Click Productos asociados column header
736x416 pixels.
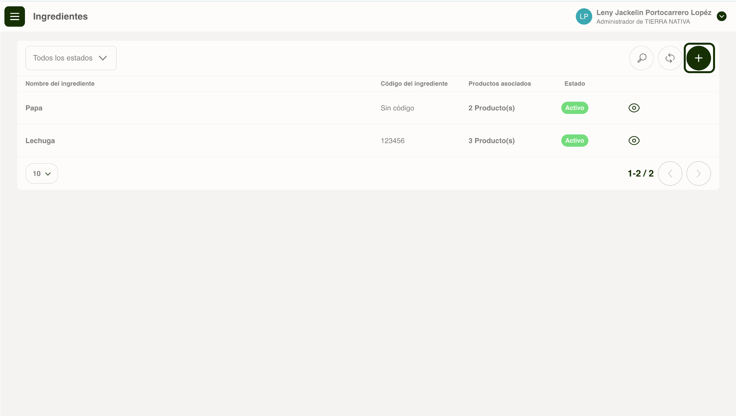500,84
